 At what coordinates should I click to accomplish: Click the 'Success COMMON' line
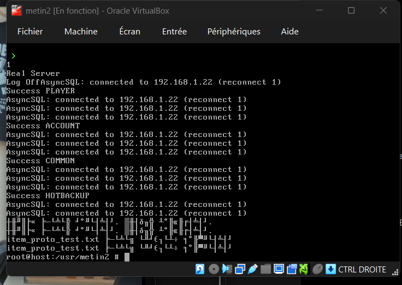40,161
